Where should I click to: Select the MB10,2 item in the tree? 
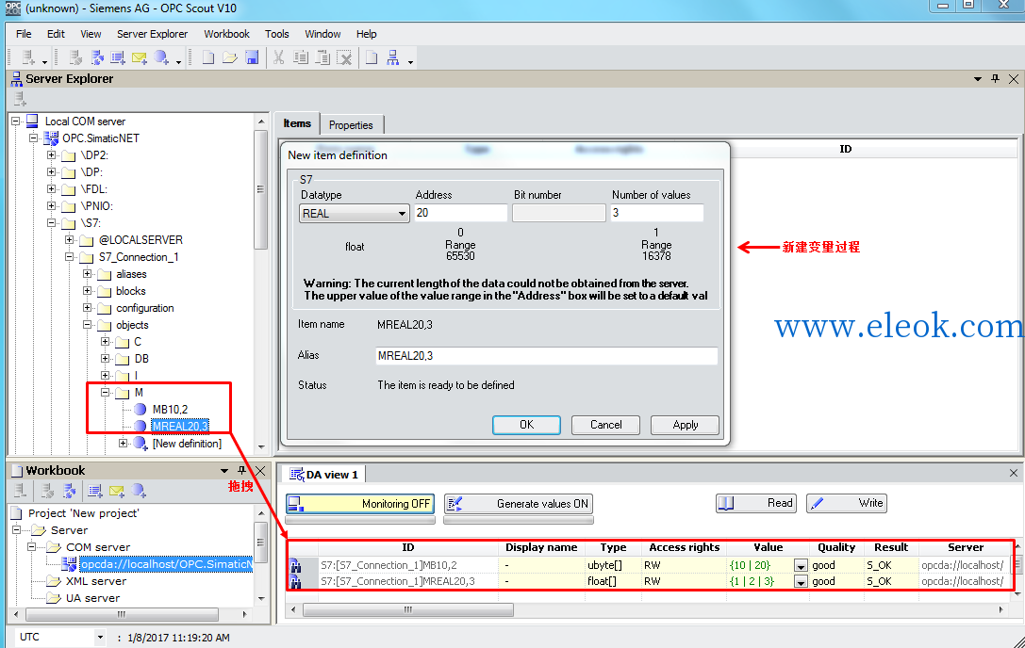click(170, 410)
